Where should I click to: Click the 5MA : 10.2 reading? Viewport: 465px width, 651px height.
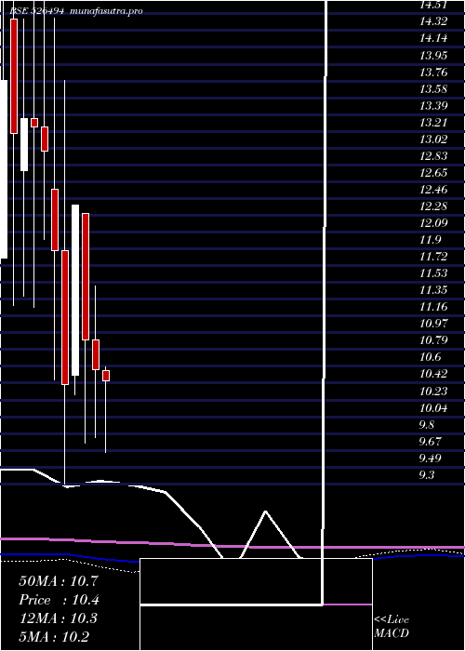pos(54,637)
